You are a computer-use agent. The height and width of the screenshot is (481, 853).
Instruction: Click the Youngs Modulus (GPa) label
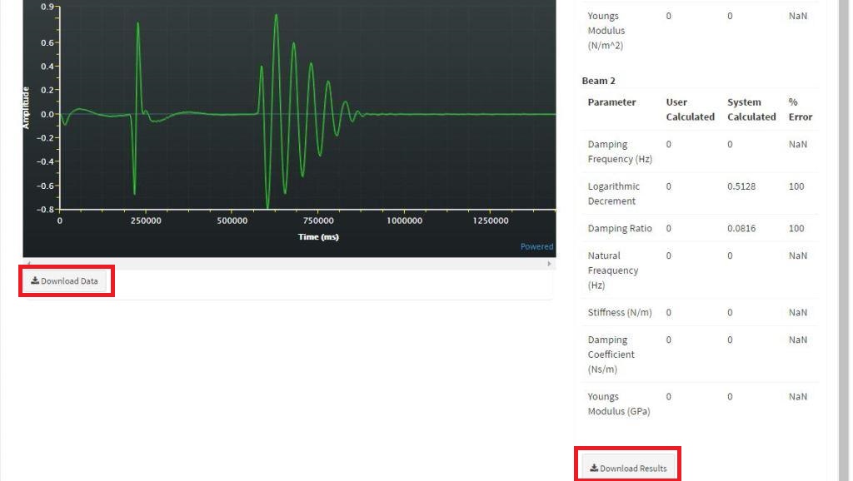tap(619, 404)
